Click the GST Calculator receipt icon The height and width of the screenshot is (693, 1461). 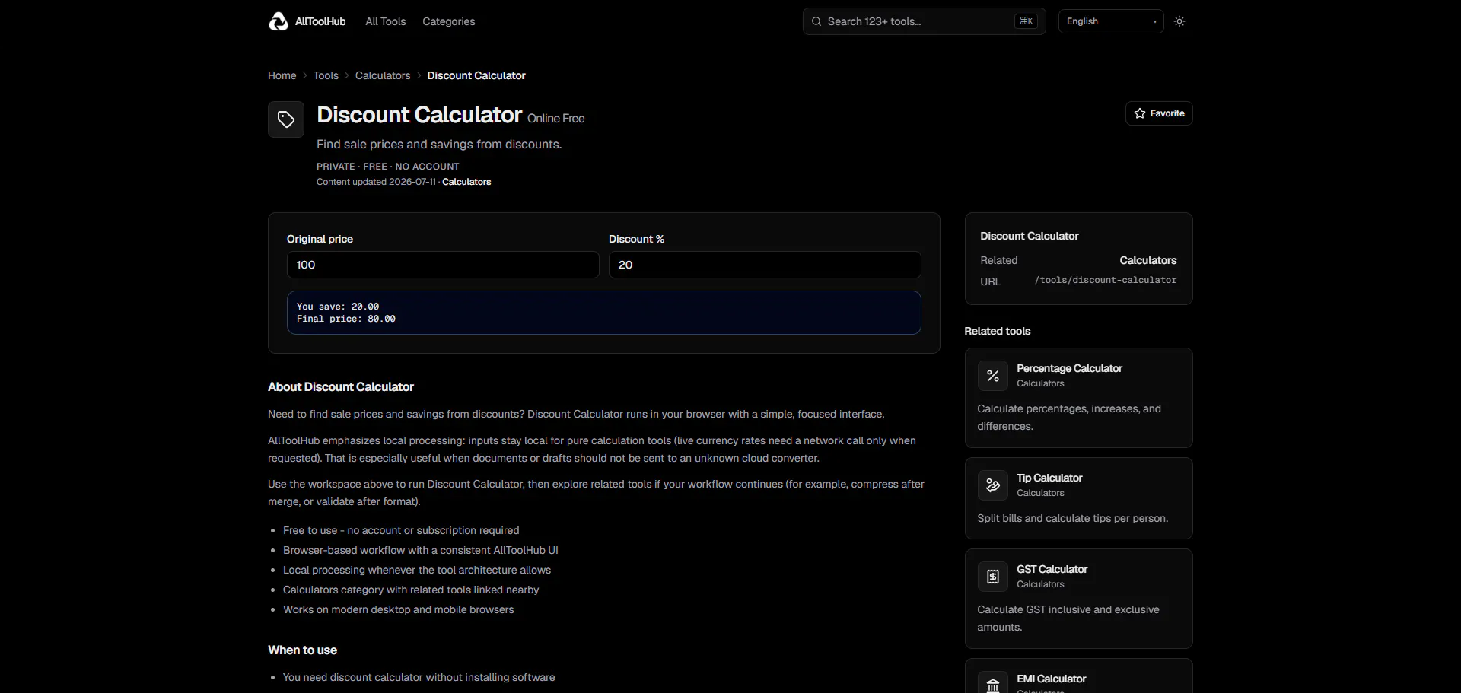click(x=993, y=577)
